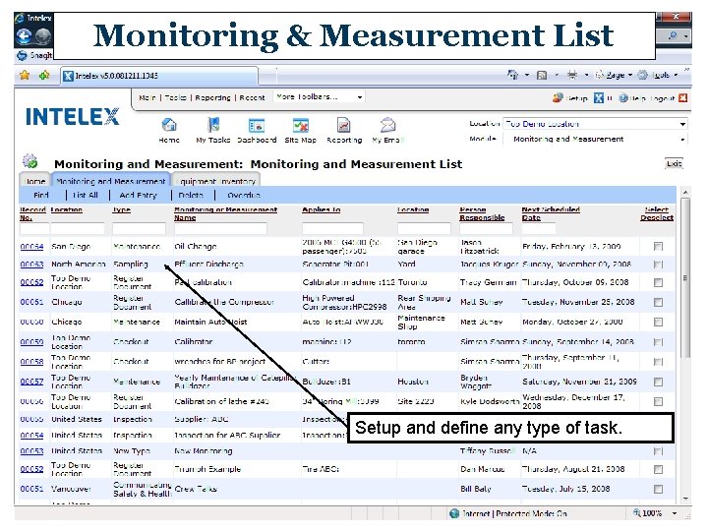Select checkbox for Pad calibration row
Image resolution: width=708 pixels, height=531 pixels.
[658, 282]
